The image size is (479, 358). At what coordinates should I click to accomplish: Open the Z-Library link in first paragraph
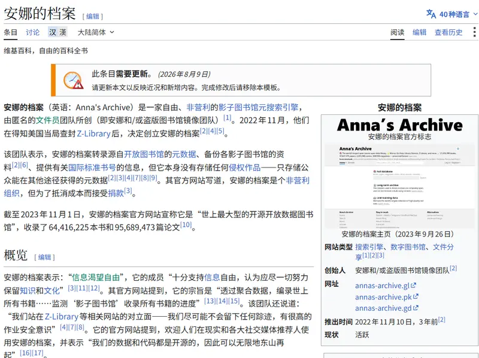[x=93, y=134]
